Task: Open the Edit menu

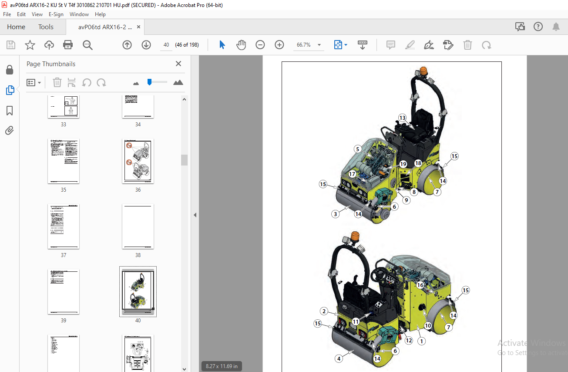Action: [x=21, y=14]
